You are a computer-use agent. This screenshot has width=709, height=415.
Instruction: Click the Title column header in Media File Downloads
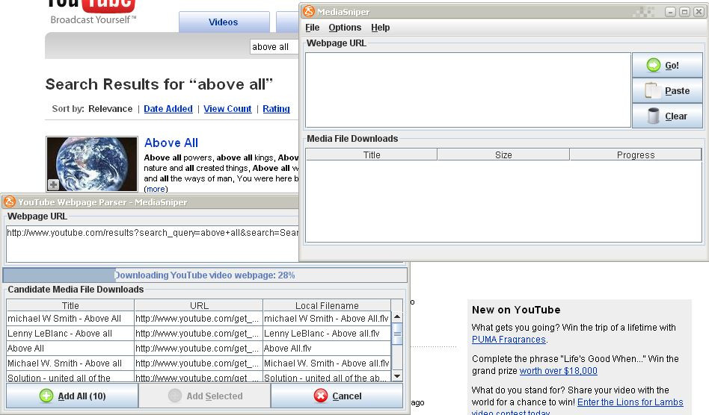(372, 155)
